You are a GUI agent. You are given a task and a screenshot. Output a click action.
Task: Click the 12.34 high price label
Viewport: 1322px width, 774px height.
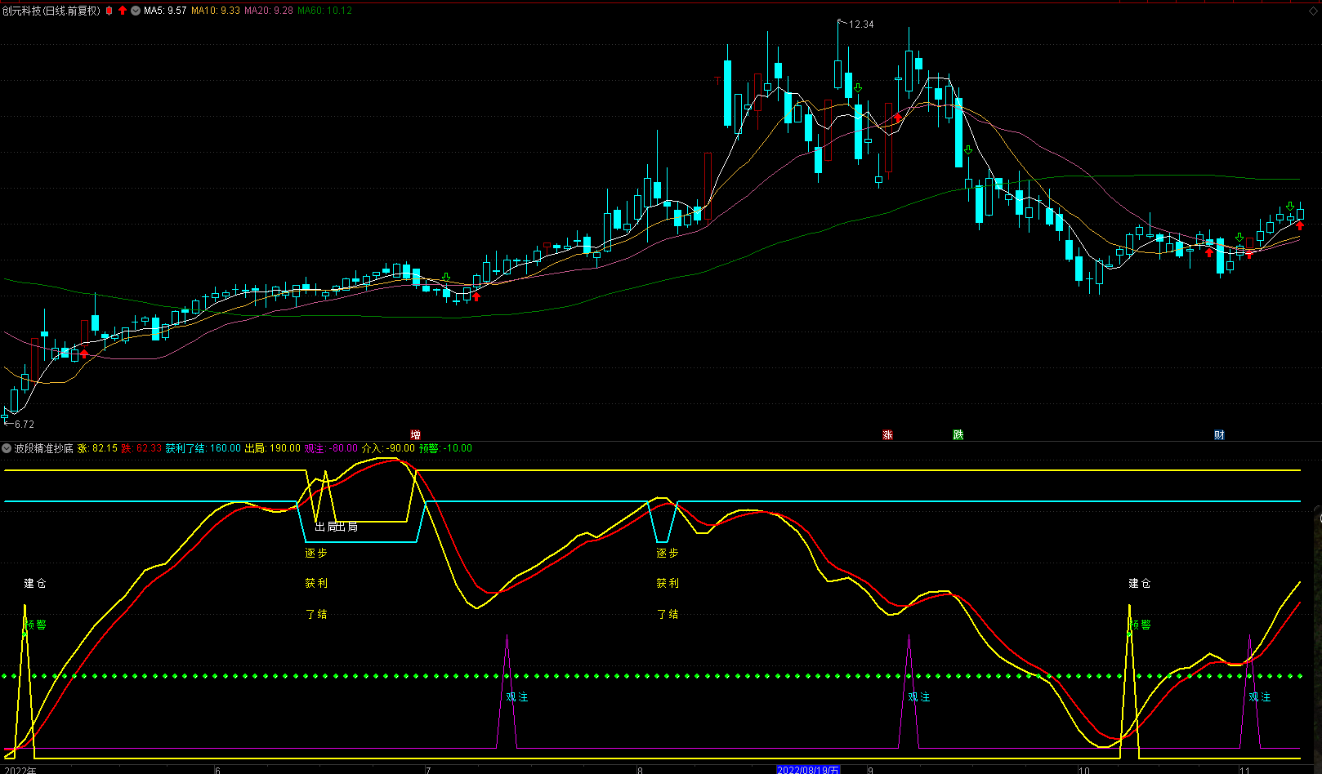(861, 24)
